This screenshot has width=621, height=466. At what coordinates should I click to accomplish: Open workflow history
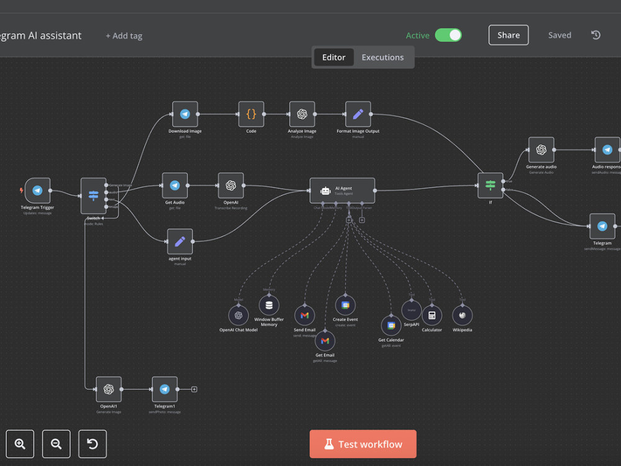click(596, 35)
